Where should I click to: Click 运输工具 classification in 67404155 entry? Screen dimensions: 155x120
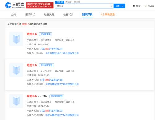pyautogui.click(x=70, y=40)
